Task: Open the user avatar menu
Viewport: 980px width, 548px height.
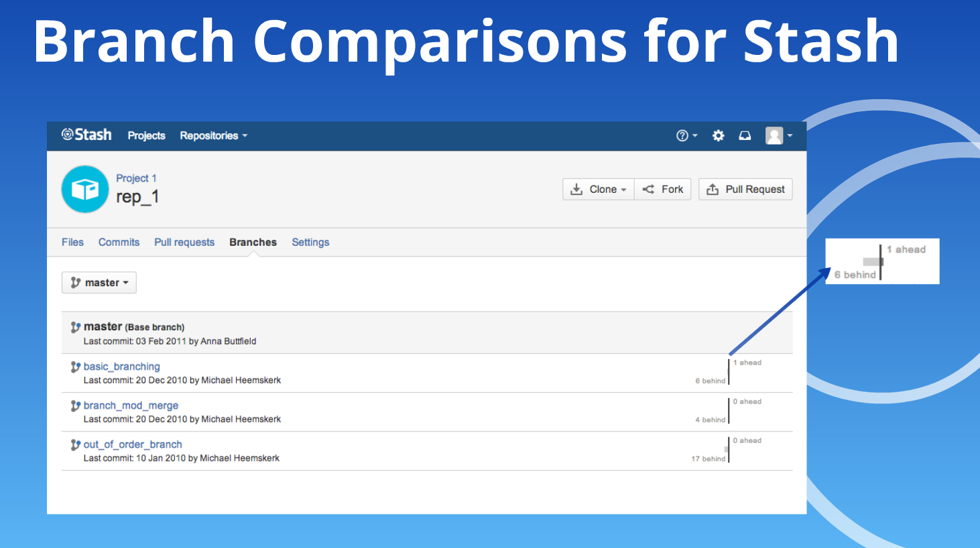Action: coord(779,135)
